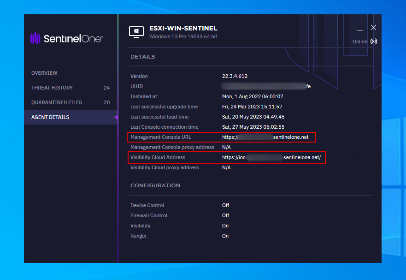Click the Visibility On value
The image size is (406, 280).
click(225, 226)
